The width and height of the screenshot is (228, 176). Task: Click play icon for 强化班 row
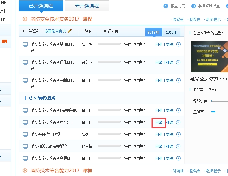point(178,62)
